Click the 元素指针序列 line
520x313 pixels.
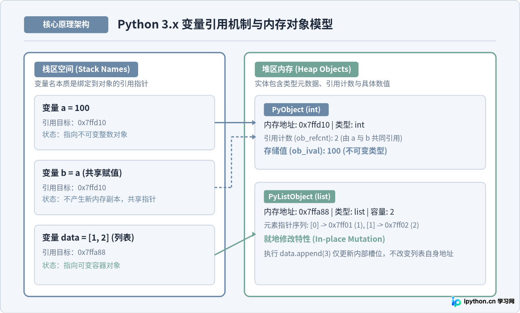click(341, 225)
